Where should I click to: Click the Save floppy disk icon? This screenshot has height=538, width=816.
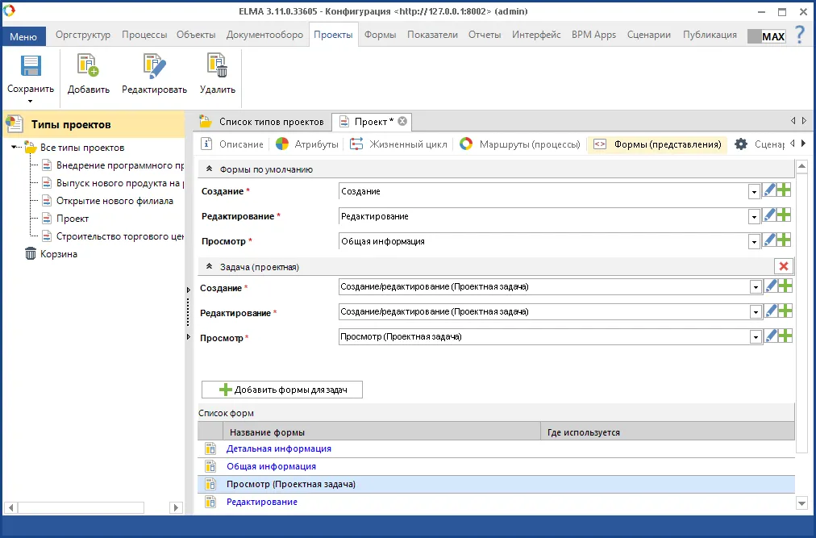(x=31, y=66)
